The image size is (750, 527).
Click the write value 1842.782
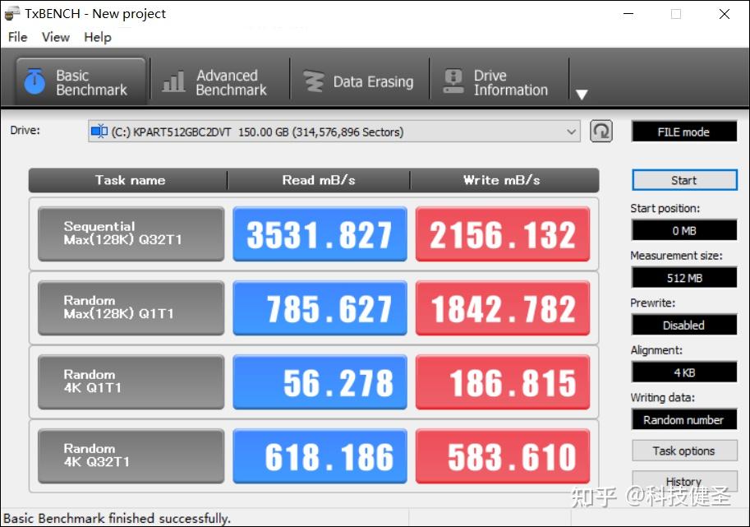(502, 308)
